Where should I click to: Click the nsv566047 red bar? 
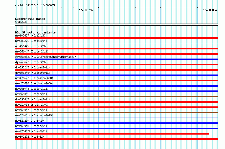(x=116, y=54)
